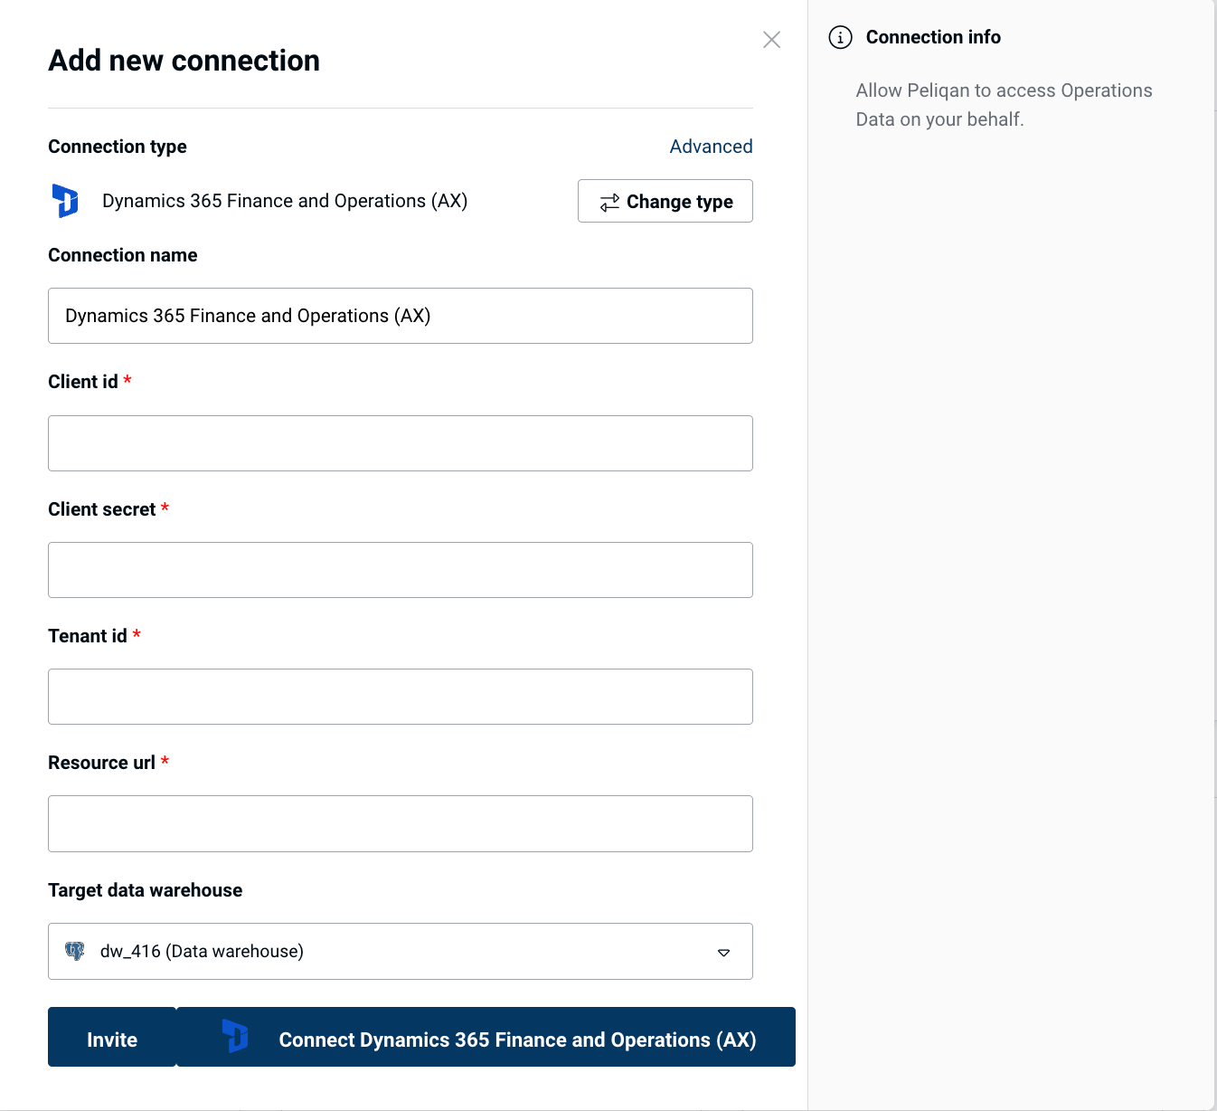This screenshot has height=1111, width=1217.
Task: Click the Allow Peliqan to access description text
Action: click(x=1004, y=105)
